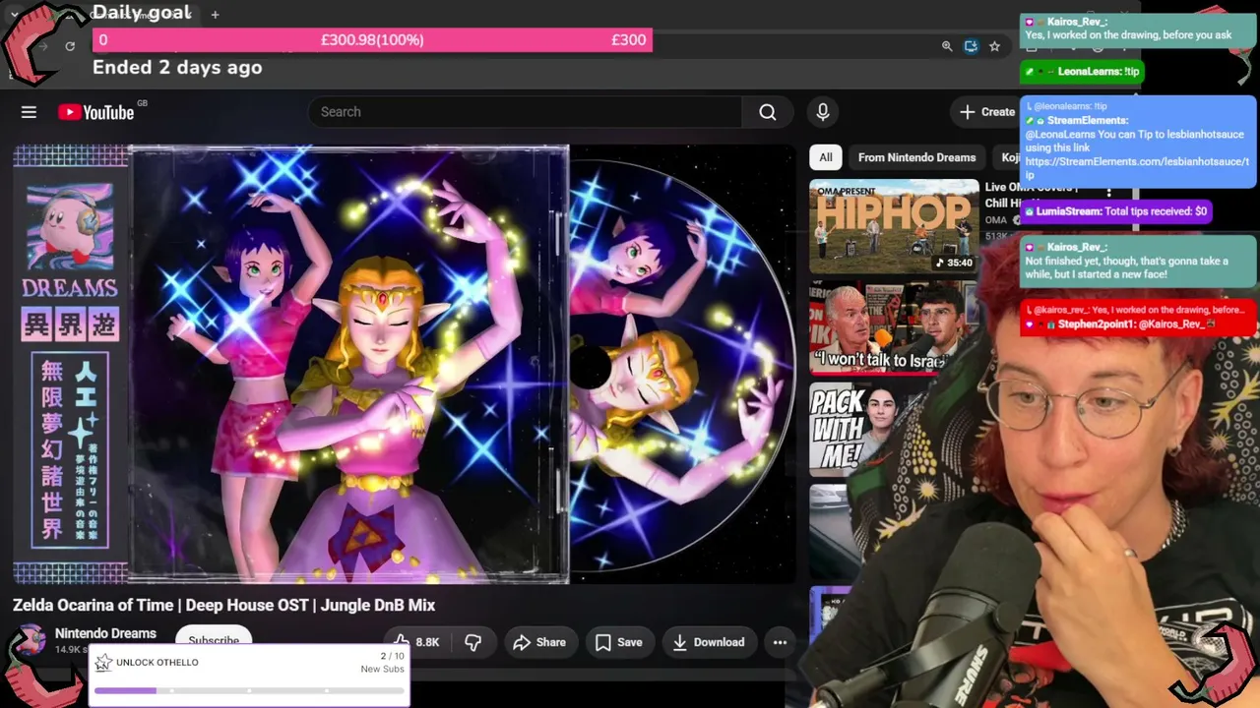The height and width of the screenshot is (708, 1260).
Task: Bookmark this page with the star
Action: click(994, 46)
